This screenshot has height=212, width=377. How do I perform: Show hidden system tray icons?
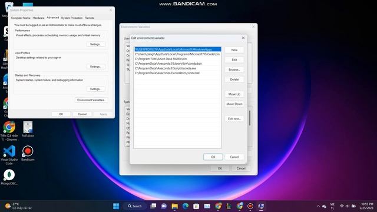318,206
